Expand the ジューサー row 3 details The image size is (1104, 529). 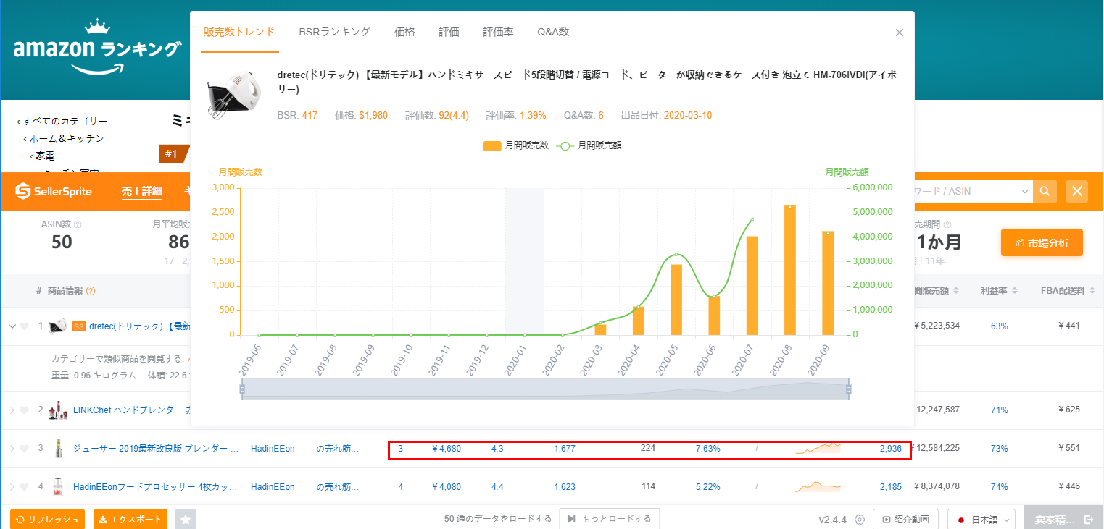click(12, 449)
